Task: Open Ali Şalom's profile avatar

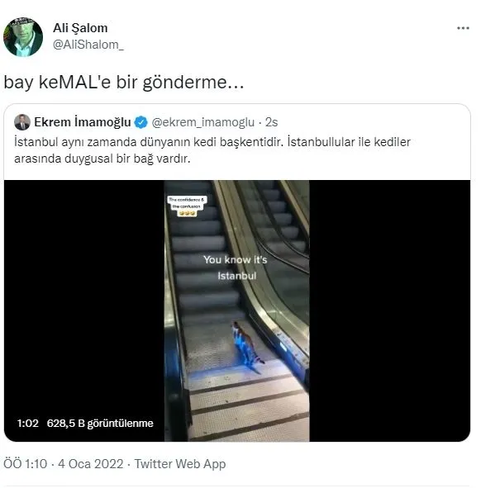Action: pyautogui.click(x=23, y=37)
